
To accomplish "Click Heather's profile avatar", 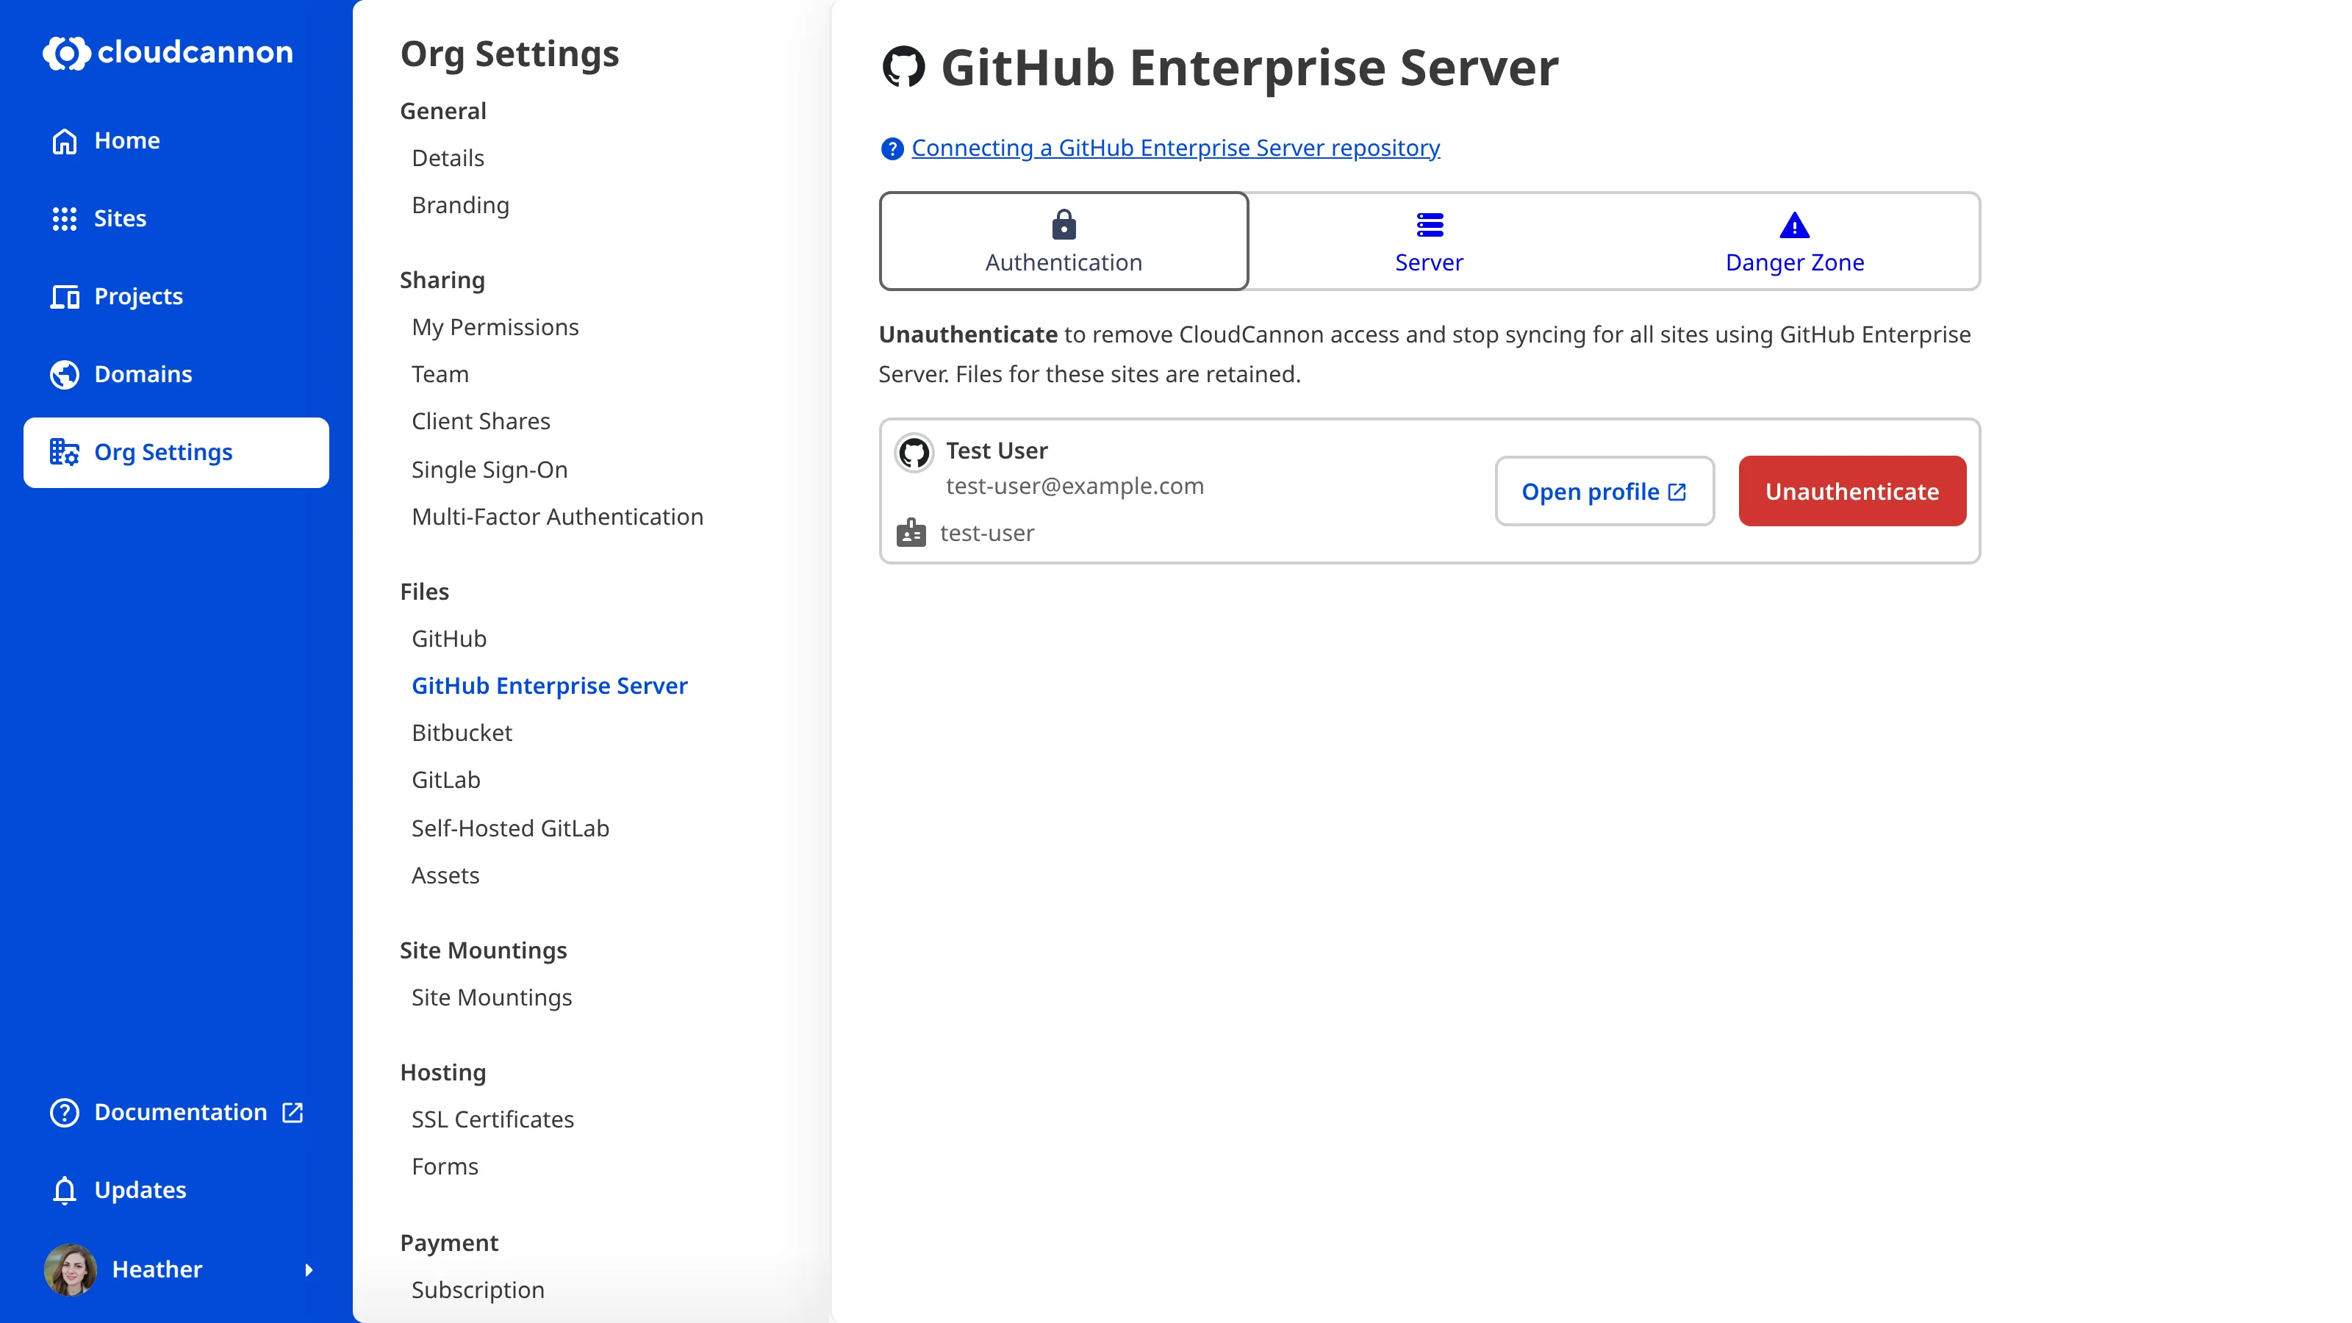I will click(71, 1269).
